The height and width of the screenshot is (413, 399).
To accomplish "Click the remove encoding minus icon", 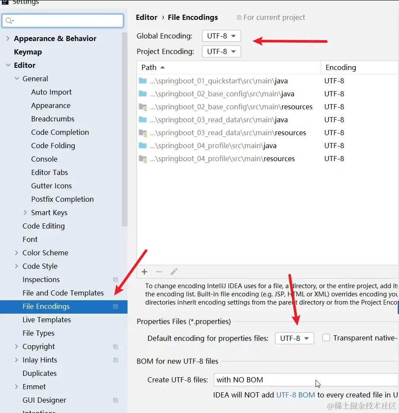I will click(x=159, y=272).
